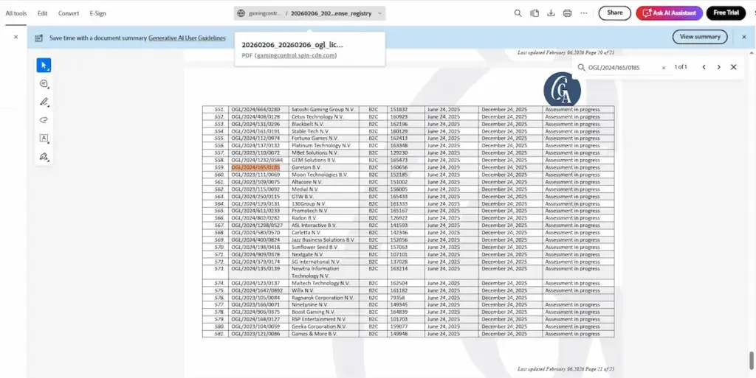Choose the add comment tool
Viewport: 756px width, 378px height.
[44, 84]
